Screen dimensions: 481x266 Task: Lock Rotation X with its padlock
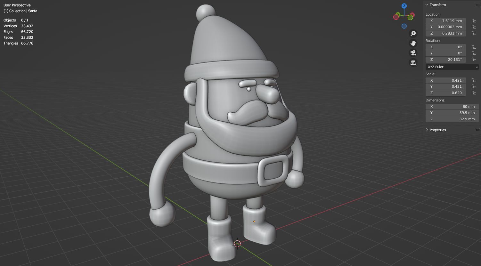[474, 47]
